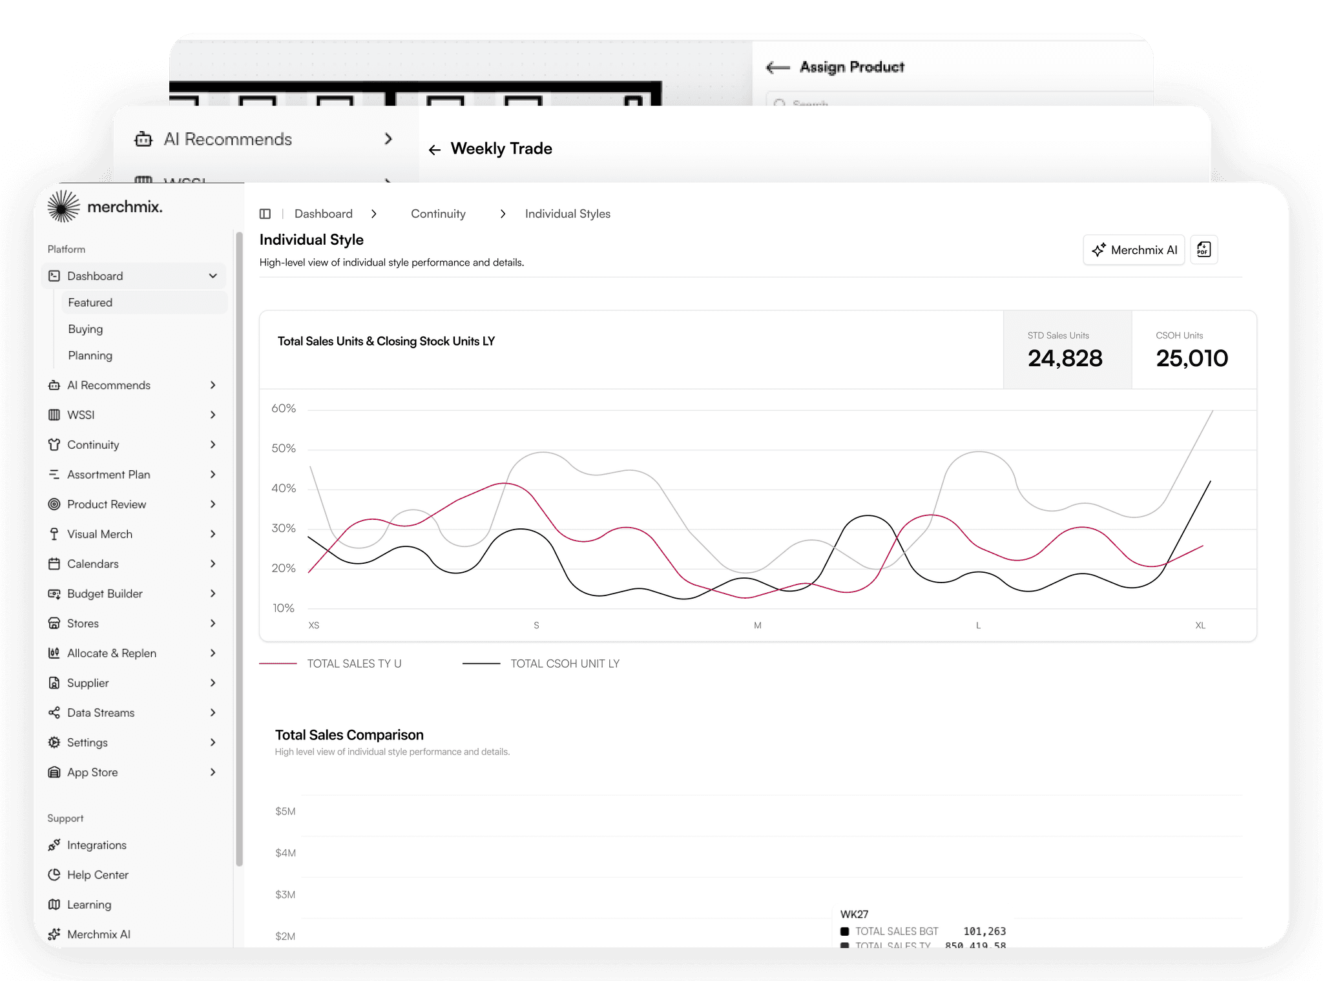The height and width of the screenshot is (981, 1323).
Task: Click the Merchmix AI button
Action: tap(1134, 250)
